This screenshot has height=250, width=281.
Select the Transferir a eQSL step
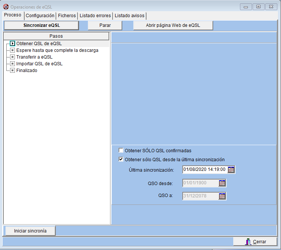[34, 57]
